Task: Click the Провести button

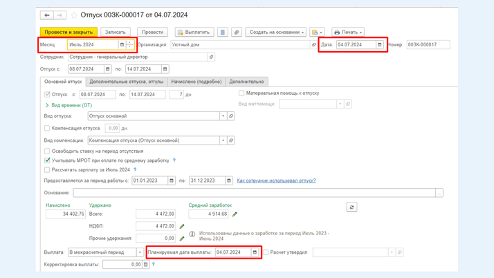Action: [152, 32]
